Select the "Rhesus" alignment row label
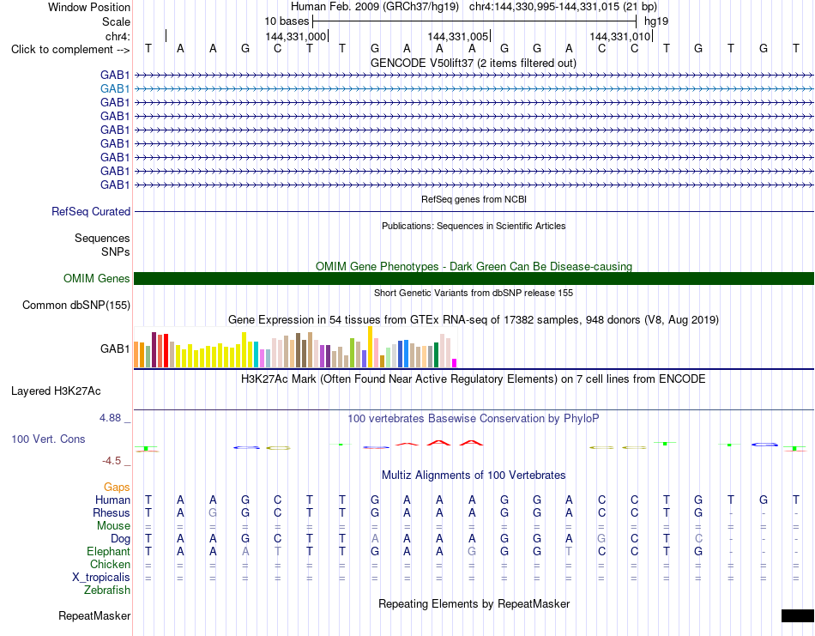The height and width of the screenshot is (636, 815). click(x=112, y=512)
